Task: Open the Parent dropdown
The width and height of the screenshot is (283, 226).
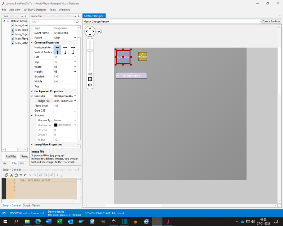Action: pos(75,38)
